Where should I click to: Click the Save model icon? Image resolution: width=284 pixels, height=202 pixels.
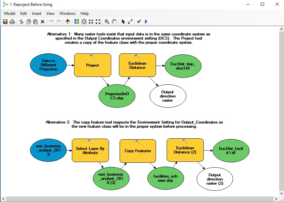click(x=5, y=22)
